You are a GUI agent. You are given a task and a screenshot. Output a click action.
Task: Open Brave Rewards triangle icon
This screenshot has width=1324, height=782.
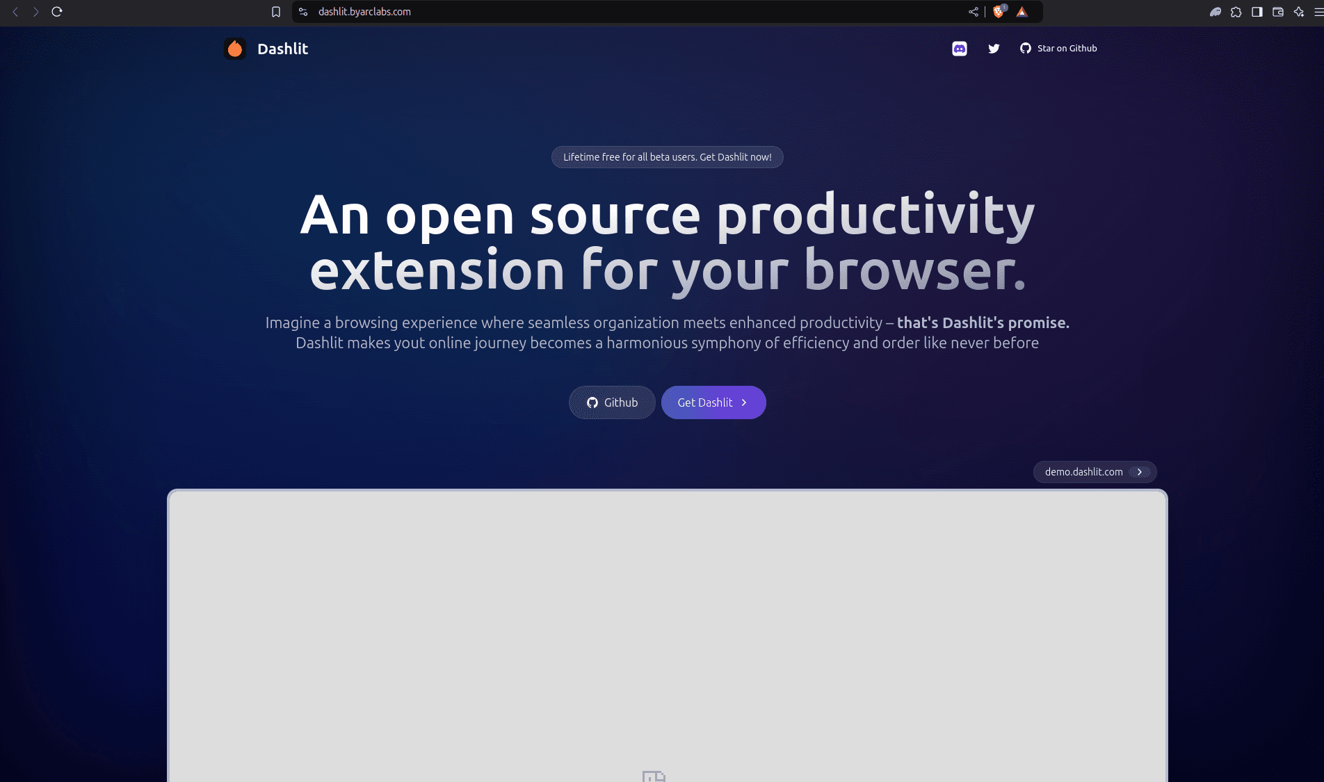point(1022,12)
